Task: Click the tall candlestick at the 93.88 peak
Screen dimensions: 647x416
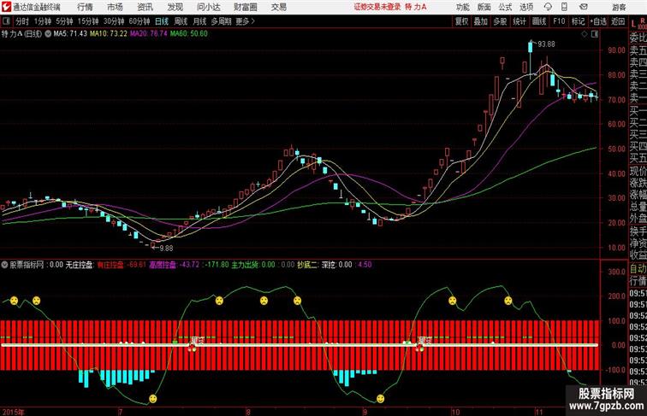Action: (531, 58)
